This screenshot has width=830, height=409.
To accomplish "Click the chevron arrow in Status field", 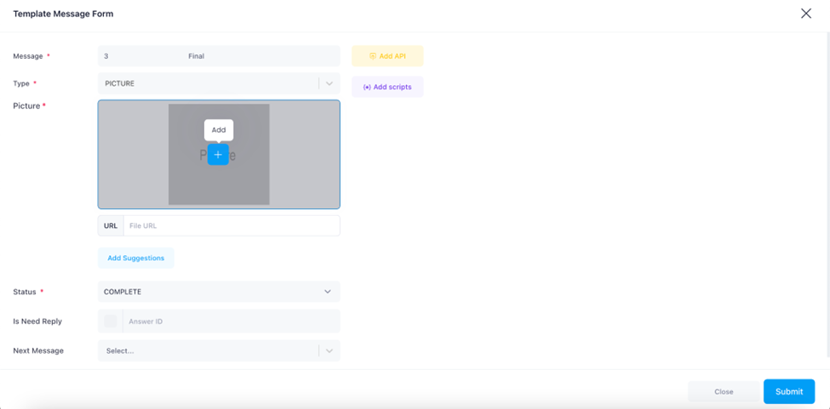I will pos(328,292).
